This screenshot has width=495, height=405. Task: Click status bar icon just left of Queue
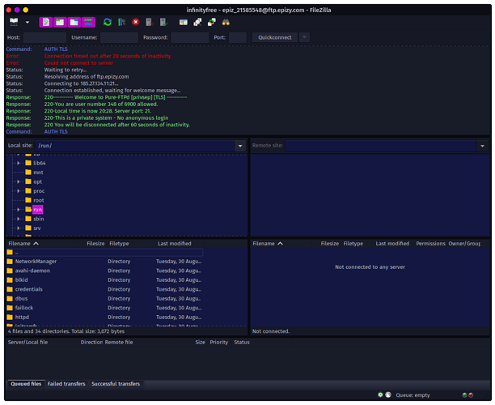(x=388, y=395)
